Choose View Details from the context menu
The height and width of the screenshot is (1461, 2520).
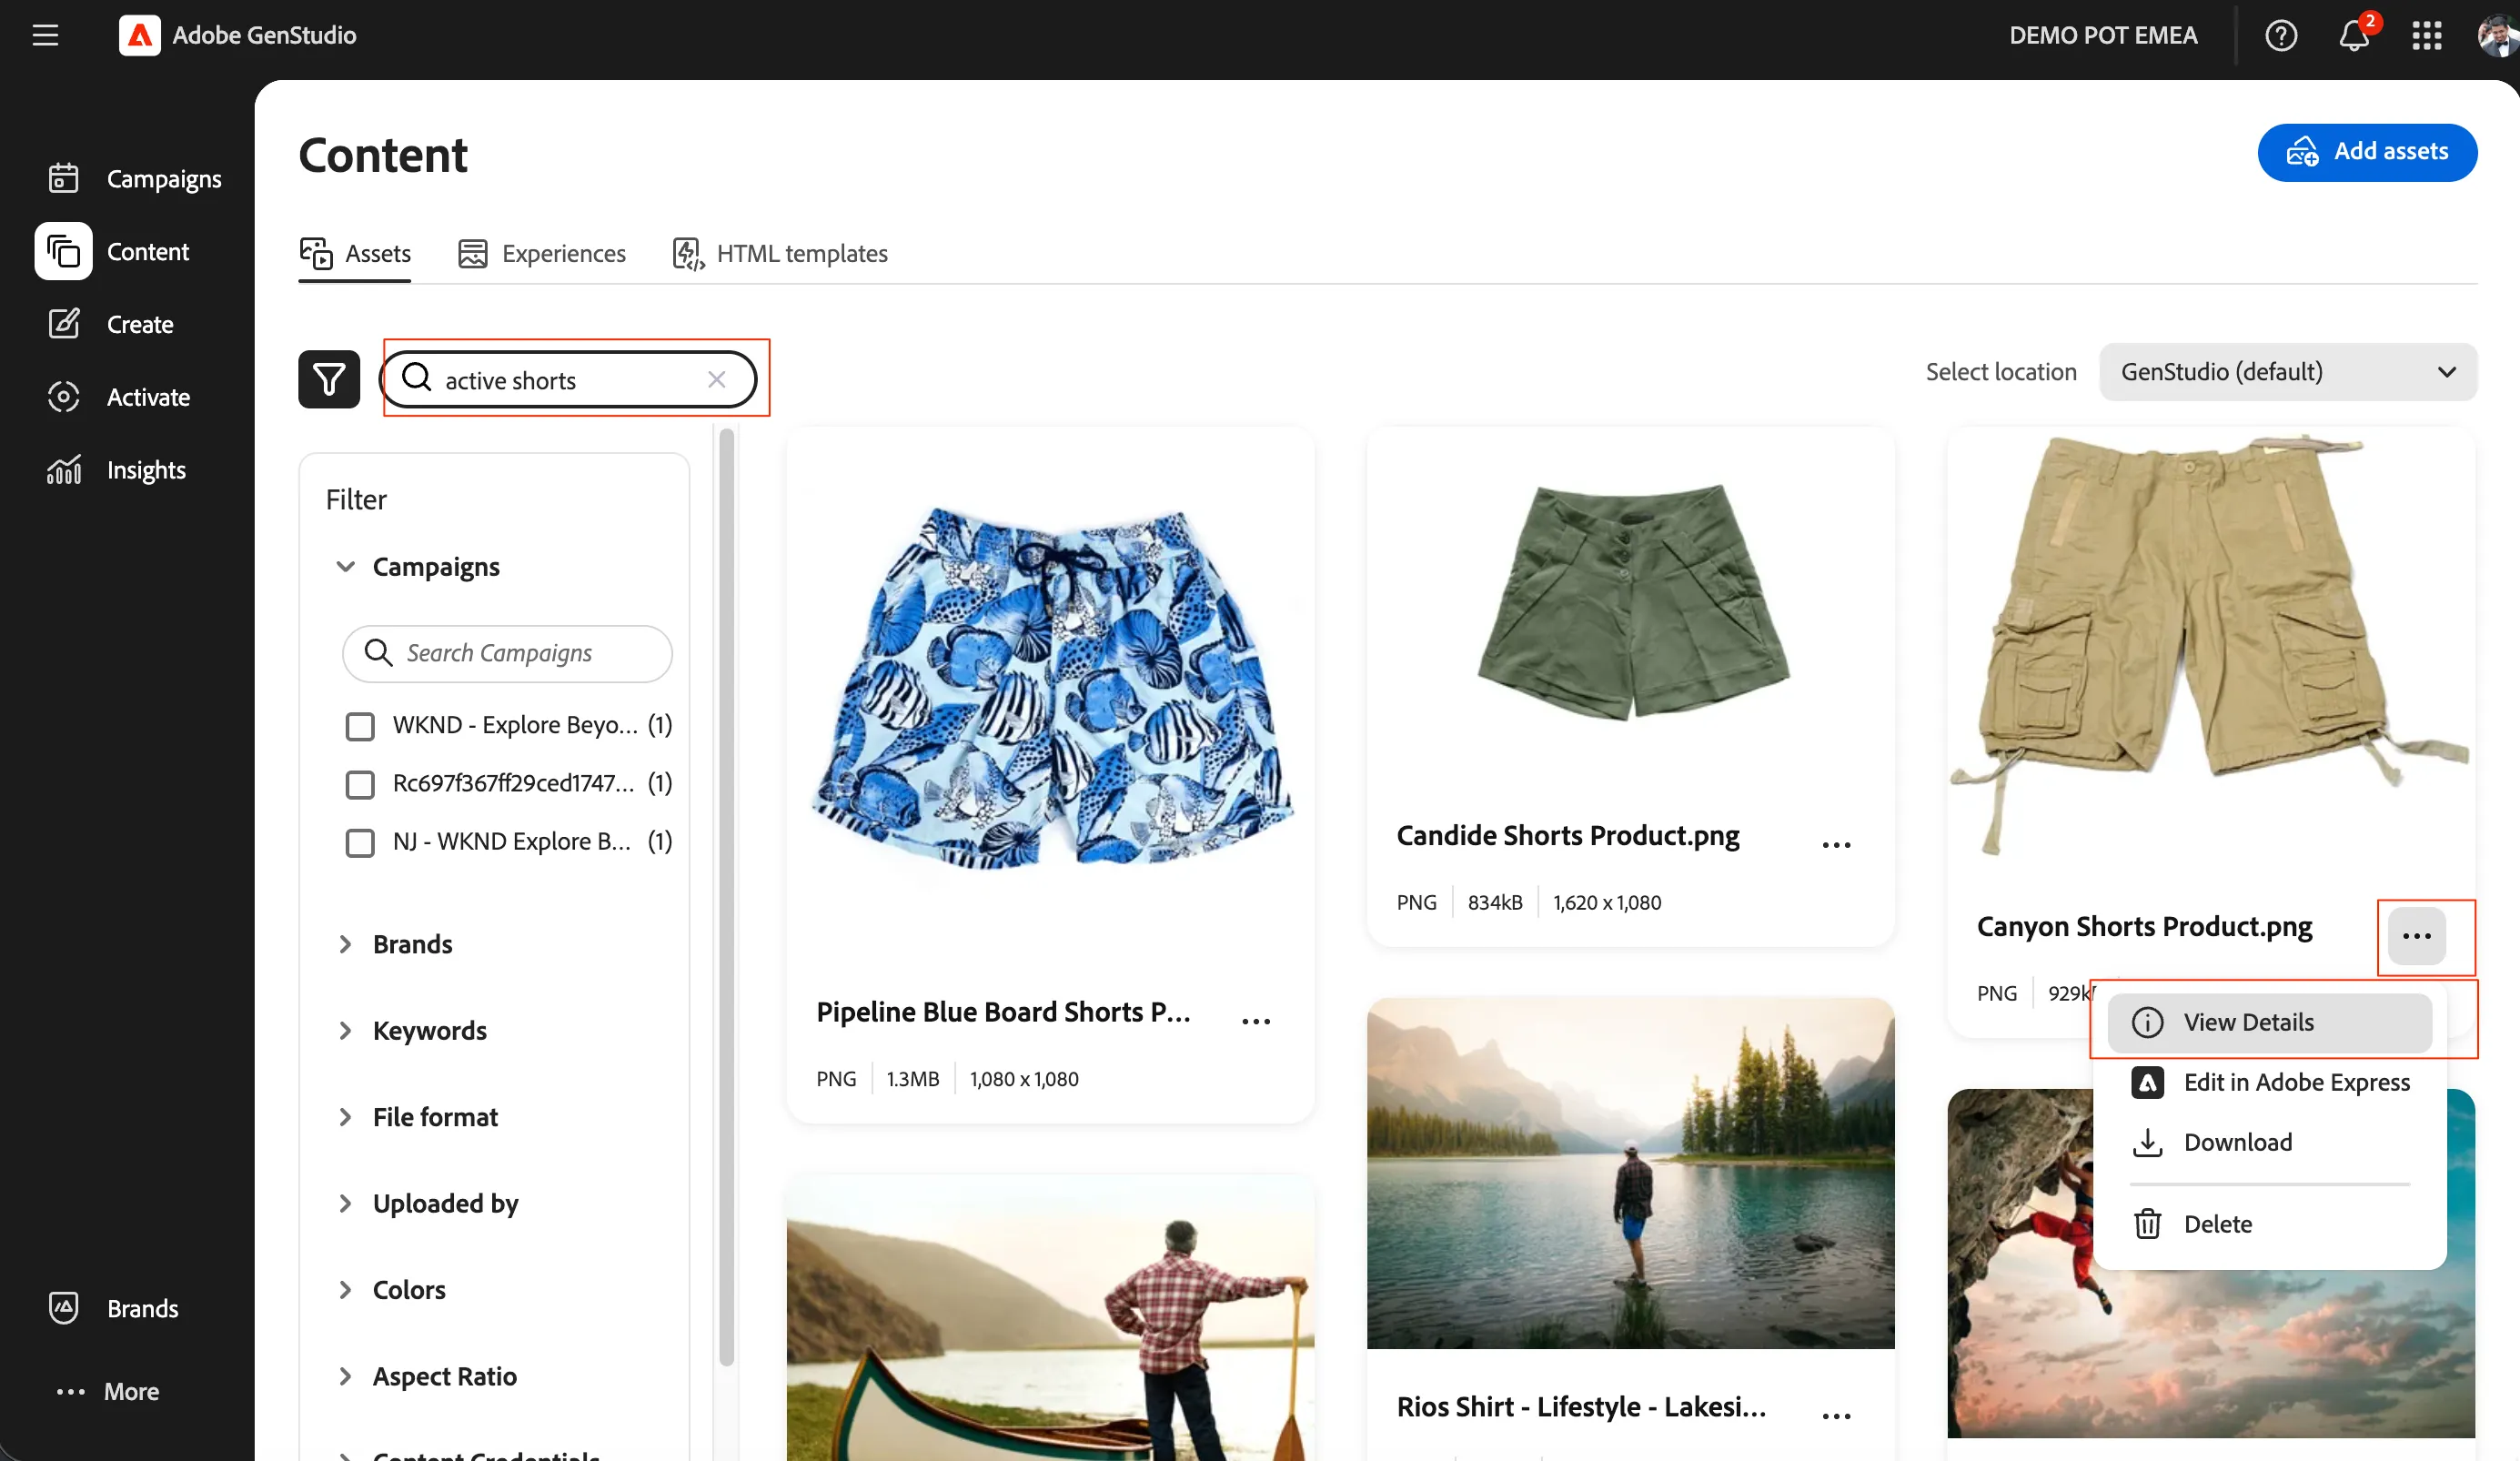click(2270, 1022)
